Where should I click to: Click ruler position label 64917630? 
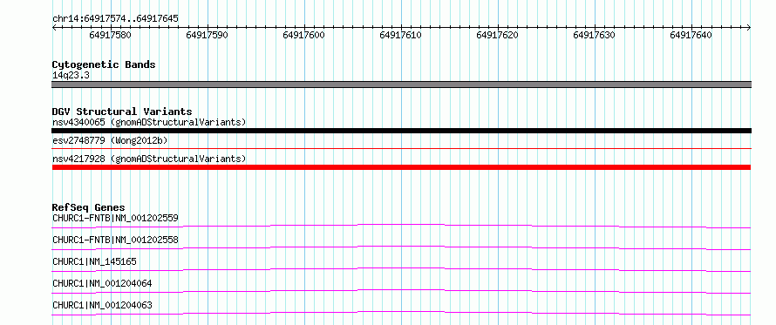(x=594, y=35)
